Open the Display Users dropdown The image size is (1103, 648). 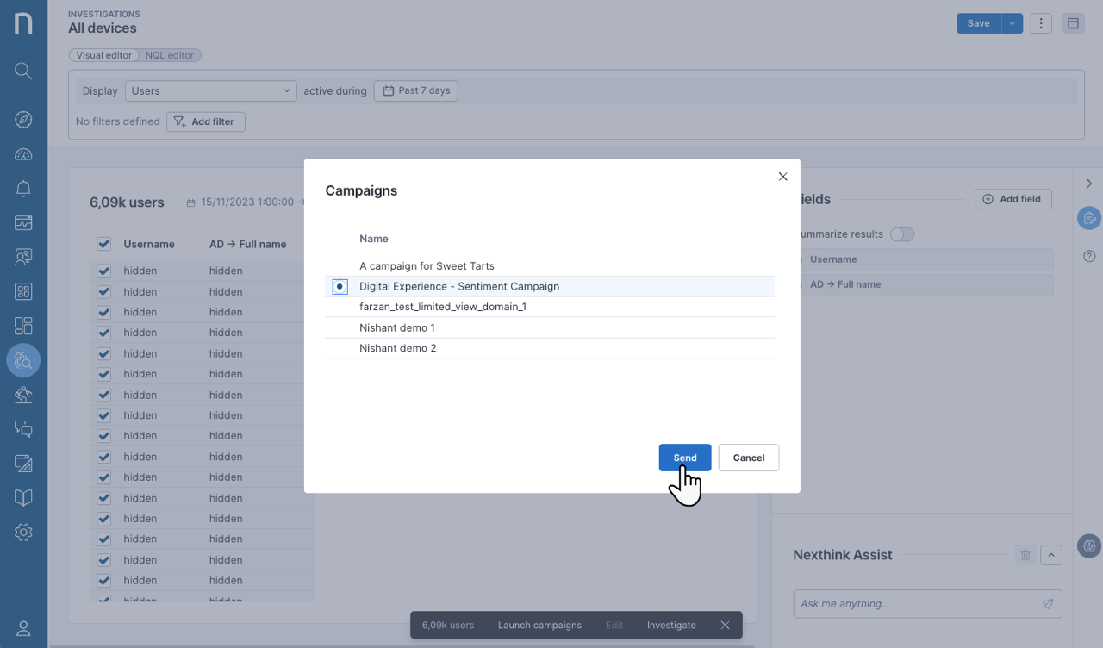(211, 91)
